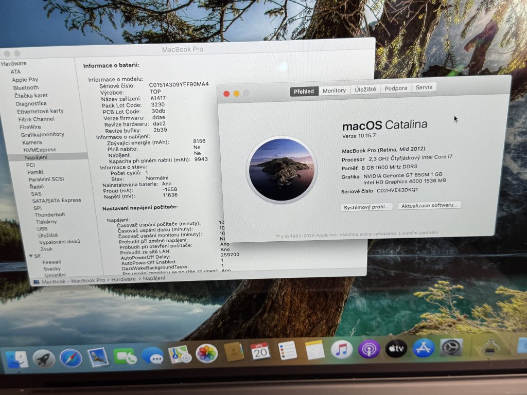The height and width of the screenshot is (395, 527).
Task: Select Apple Pay in the sidebar
Action: coord(25,80)
